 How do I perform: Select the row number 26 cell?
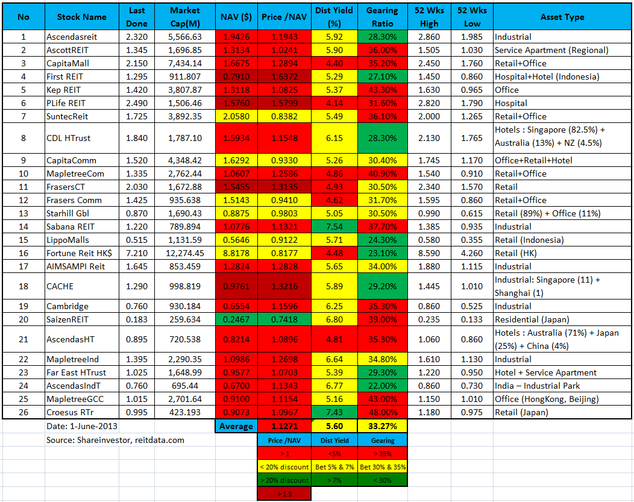24,412
